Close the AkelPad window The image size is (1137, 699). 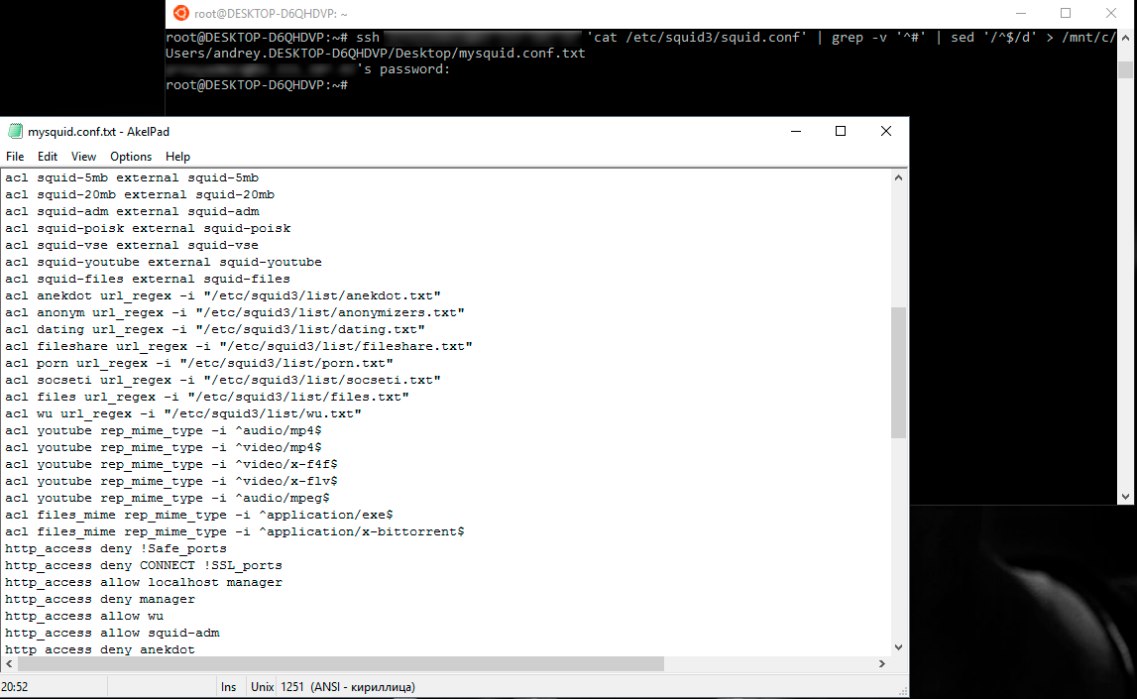[x=885, y=131]
